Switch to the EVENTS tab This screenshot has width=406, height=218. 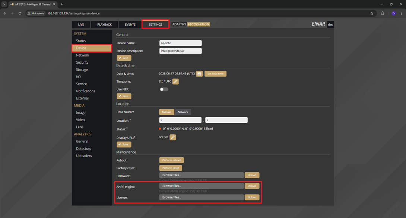click(x=130, y=25)
